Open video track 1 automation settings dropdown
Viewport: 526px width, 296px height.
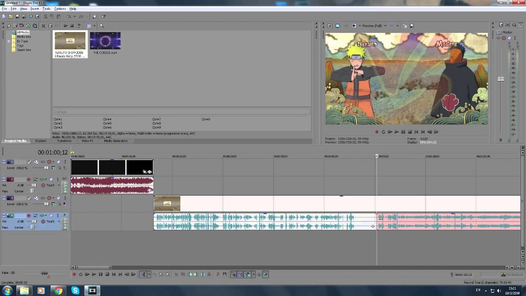click(53, 162)
